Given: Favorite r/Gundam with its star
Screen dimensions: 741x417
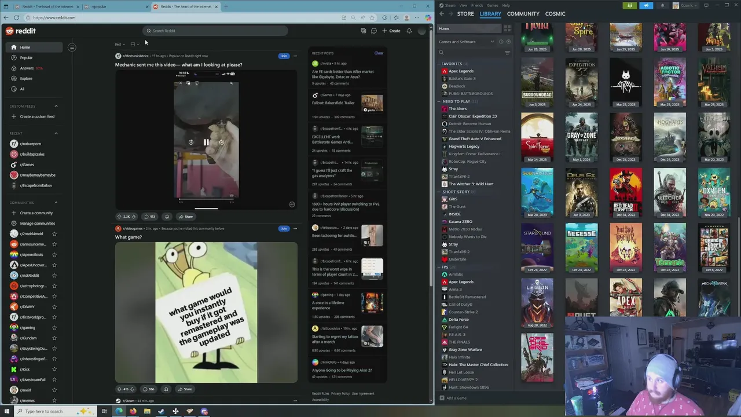Looking at the screenshot, I should [x=54, y=338].
